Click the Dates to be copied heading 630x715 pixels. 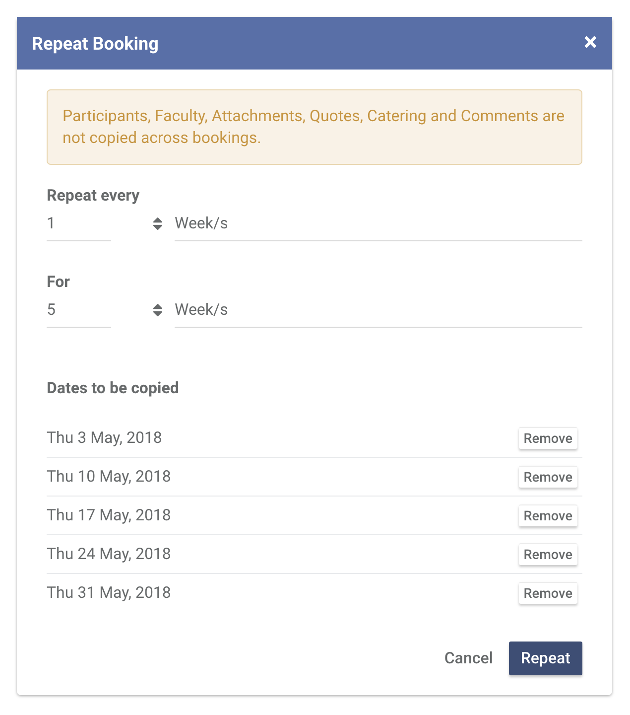coord(113,388)
